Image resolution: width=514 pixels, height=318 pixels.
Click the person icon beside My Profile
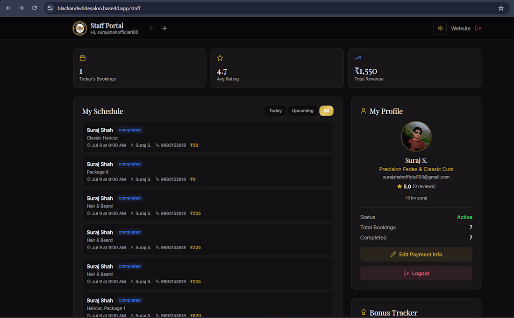[x=363, y=111]
